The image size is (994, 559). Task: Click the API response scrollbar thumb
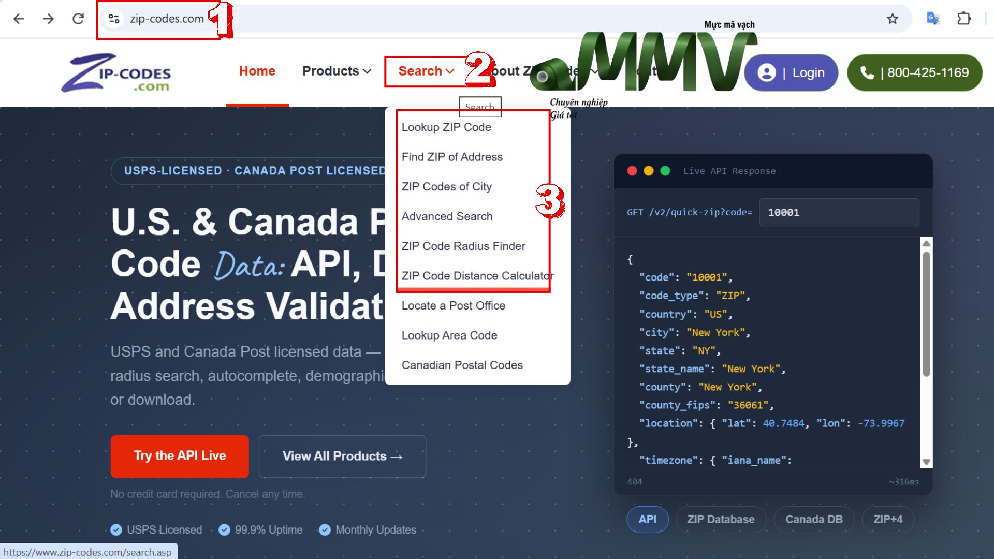pos(926,314)
